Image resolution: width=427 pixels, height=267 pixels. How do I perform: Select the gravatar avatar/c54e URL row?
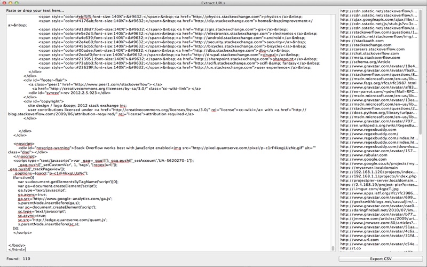coord(378,244)
